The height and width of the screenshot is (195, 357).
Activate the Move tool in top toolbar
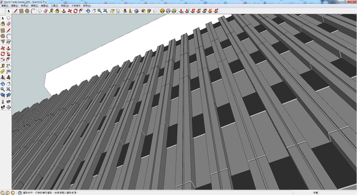(70, 11)
